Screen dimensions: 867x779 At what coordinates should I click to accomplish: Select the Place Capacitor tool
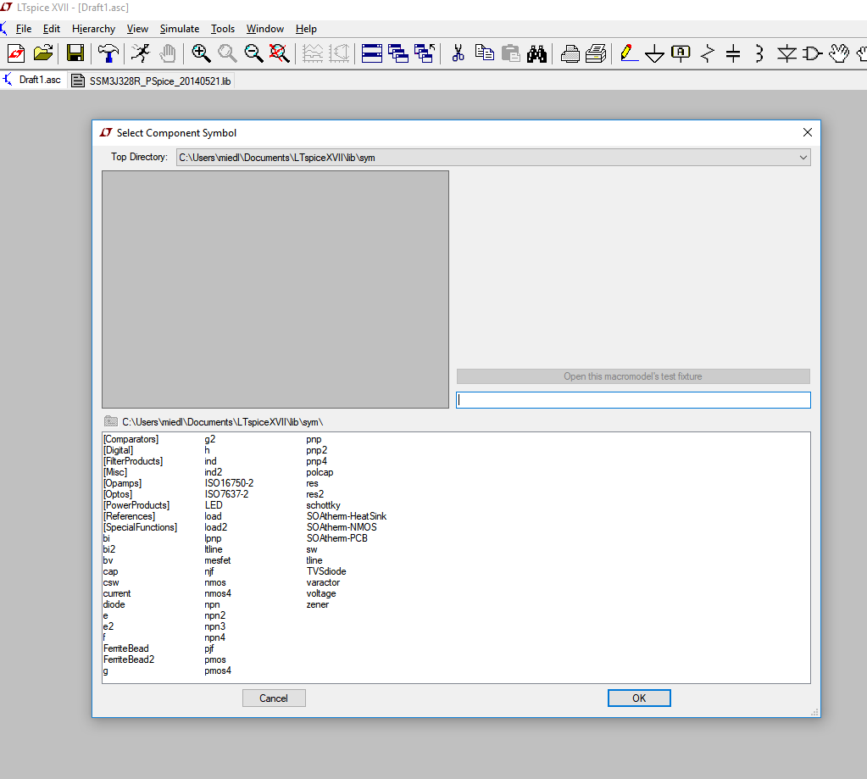point(733,53)
